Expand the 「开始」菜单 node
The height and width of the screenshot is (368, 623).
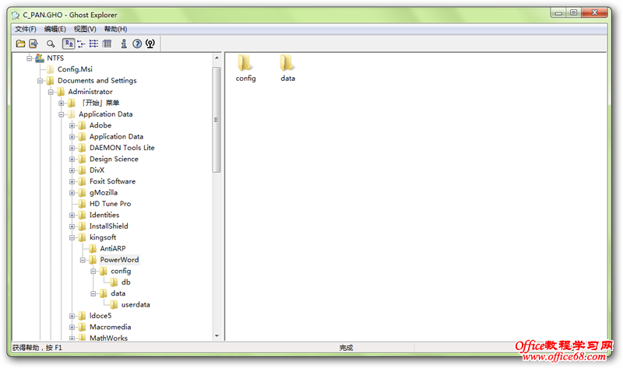pos(62,103)
